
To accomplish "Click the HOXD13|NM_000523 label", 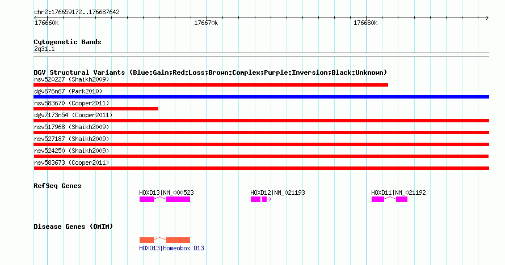I will [166, 193].
